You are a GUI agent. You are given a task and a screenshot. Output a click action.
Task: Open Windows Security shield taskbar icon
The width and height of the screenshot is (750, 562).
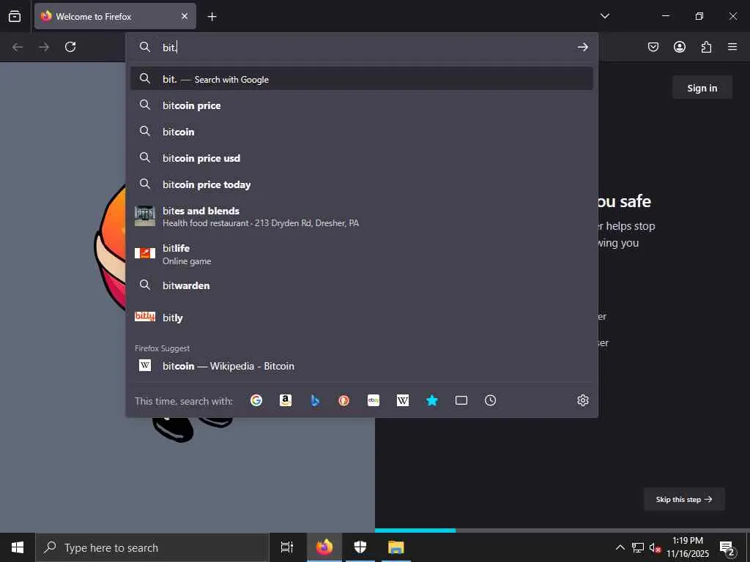pos(360,547)
